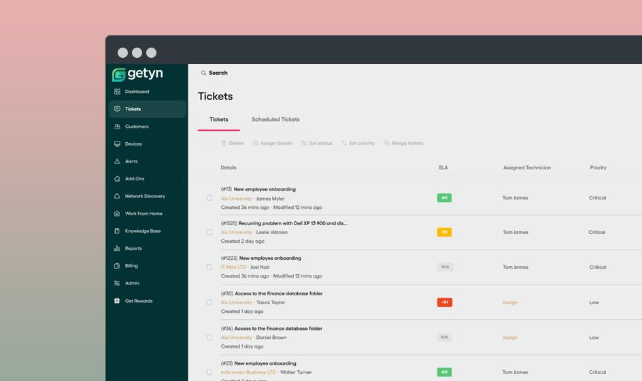
Task: Click the Merge tickets icon
Action: pos(386,143)
